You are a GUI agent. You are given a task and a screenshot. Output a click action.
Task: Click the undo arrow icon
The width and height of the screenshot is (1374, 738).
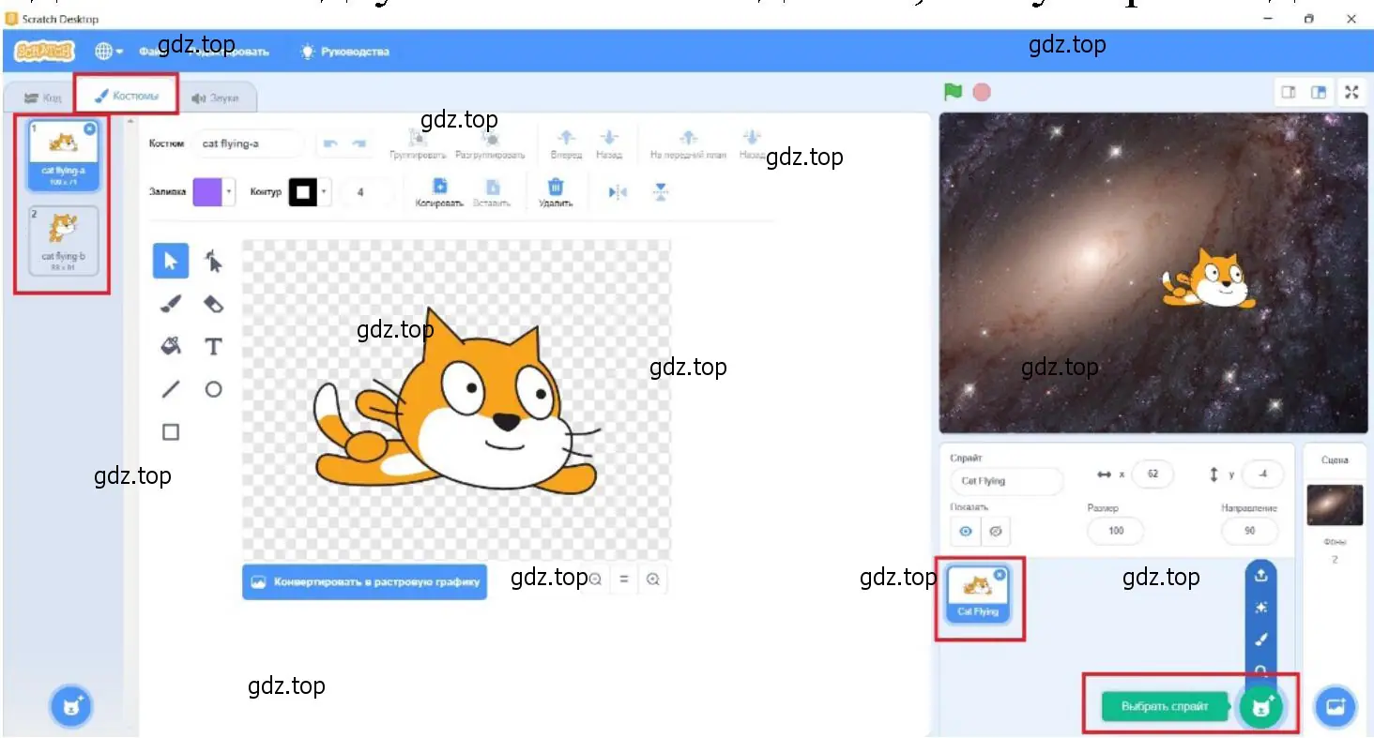click(329, 143)
